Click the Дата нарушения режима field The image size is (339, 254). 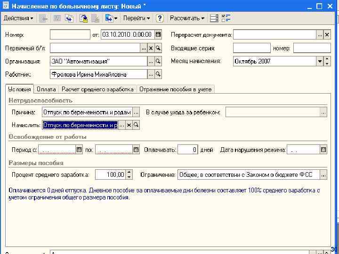coord(303,150)
